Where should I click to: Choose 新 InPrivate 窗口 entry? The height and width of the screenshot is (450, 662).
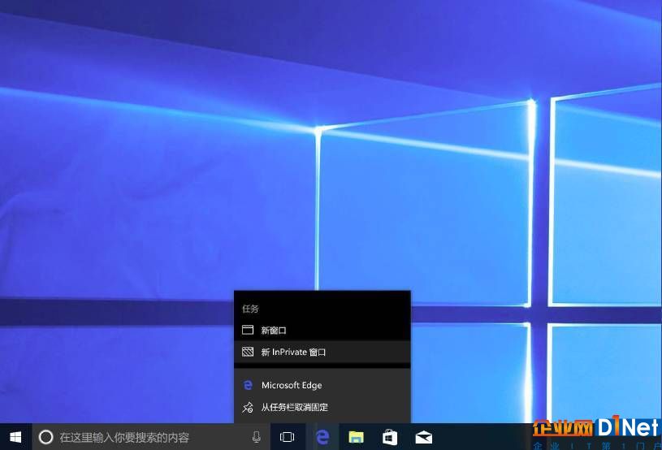[322, 352]
